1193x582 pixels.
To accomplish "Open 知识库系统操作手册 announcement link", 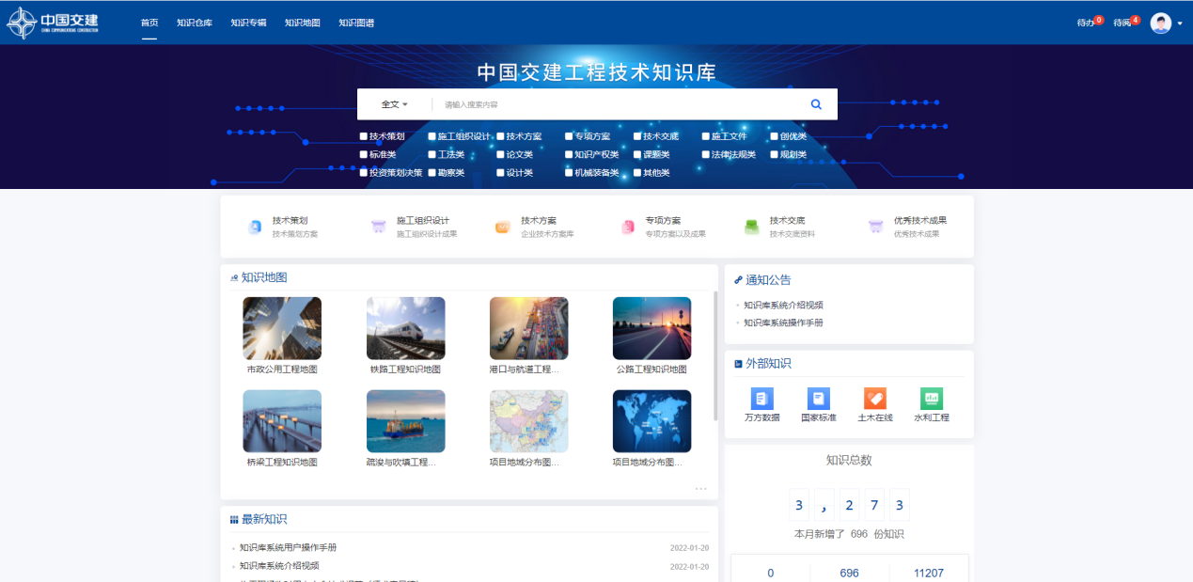I will [x=783, y=322].
